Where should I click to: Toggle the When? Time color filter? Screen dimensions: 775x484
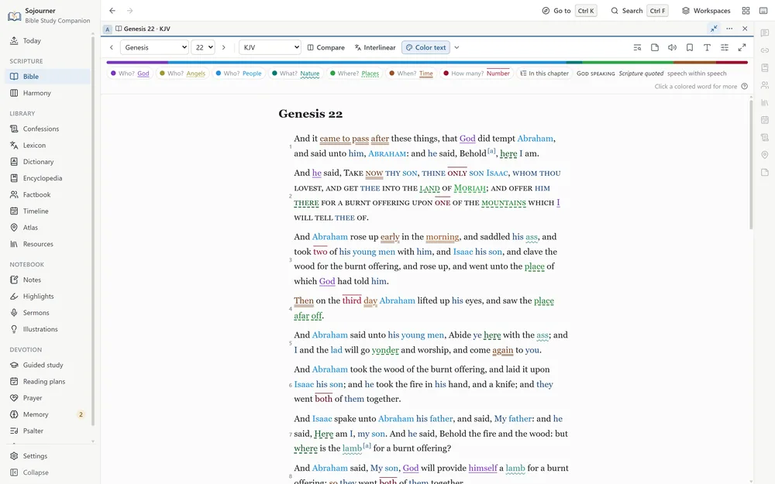click(x=411, y=74)
